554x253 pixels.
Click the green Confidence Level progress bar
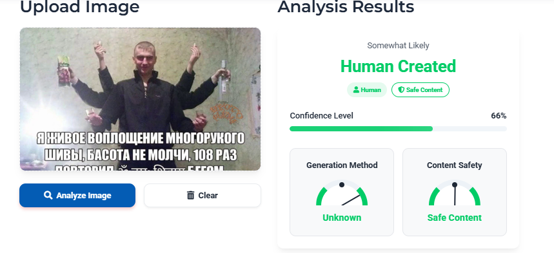(361, 129)
